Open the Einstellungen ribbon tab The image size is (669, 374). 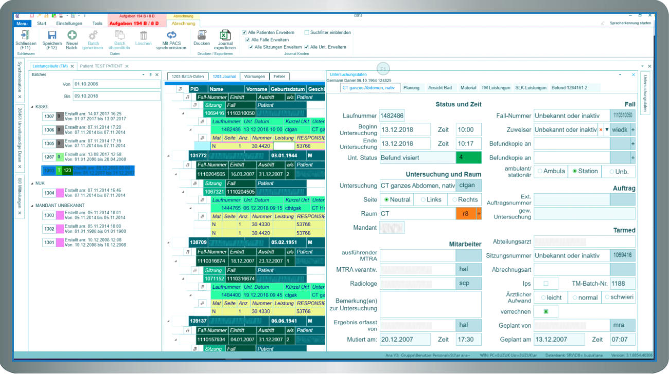[x=69, y=24]
